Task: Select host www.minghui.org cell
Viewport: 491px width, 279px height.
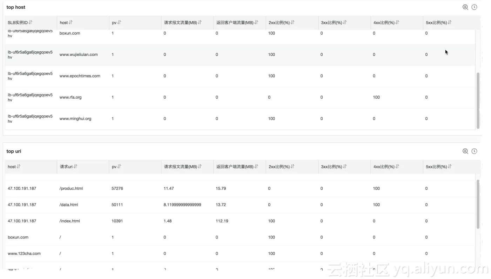Action: point(75,119)
